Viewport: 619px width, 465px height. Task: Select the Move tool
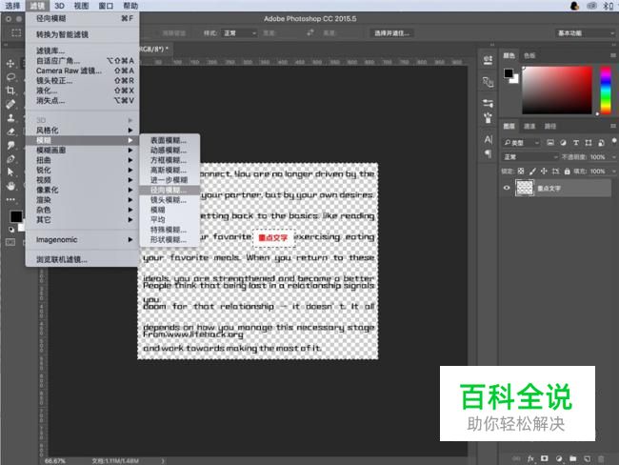tap(10, 63)
